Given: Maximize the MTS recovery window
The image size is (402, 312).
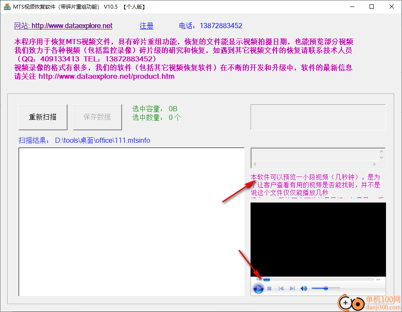Looking at the screenshot, I should pyautogui.click(x=372, y=6).
